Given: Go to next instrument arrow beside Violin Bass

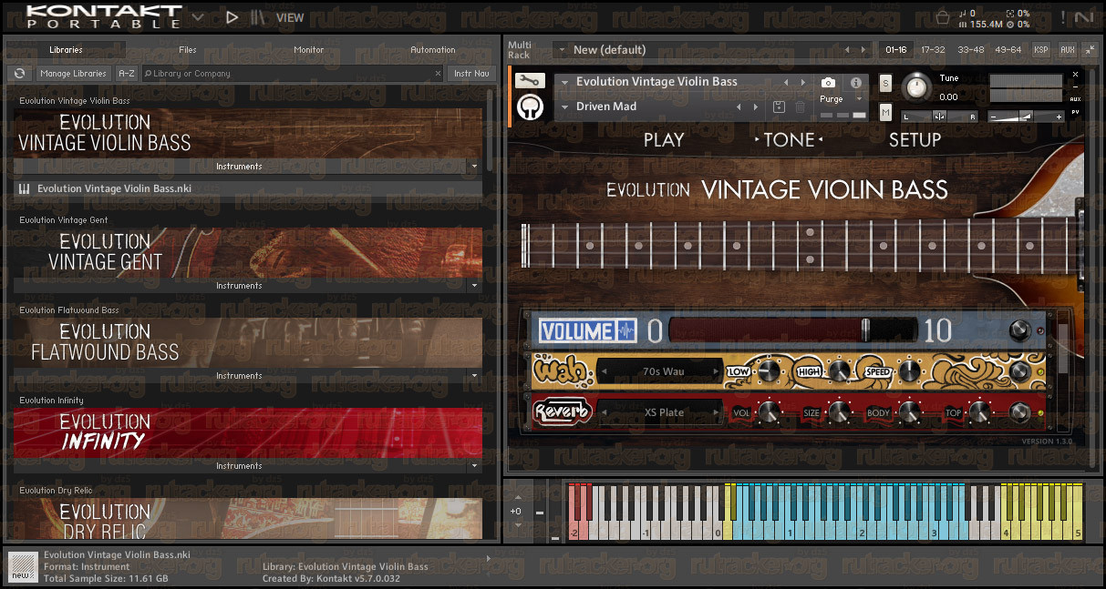Looking at the screenshot, I should coord(802,82).
